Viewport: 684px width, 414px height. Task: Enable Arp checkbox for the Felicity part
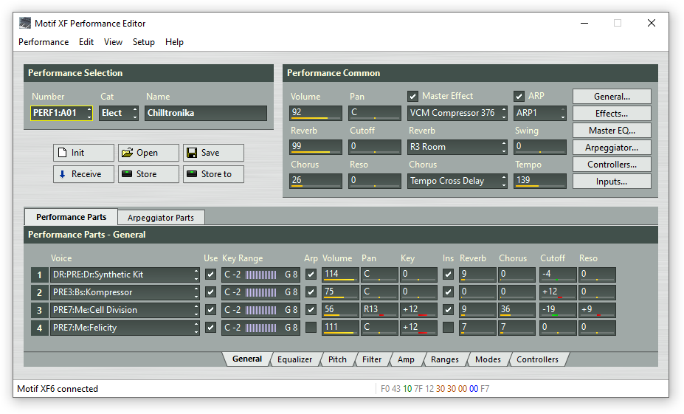pos(311,328)
